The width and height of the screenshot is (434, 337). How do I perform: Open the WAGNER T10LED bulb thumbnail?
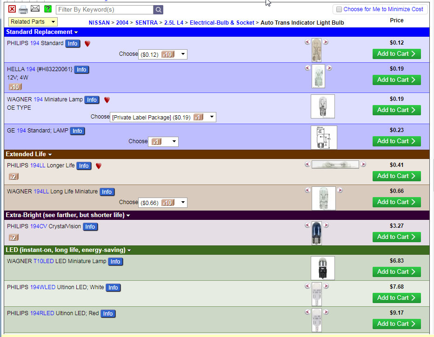(x=323, y=268)
